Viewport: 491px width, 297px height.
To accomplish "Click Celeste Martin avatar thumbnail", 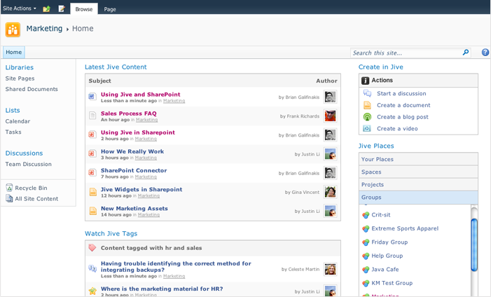I will (330, 269).
